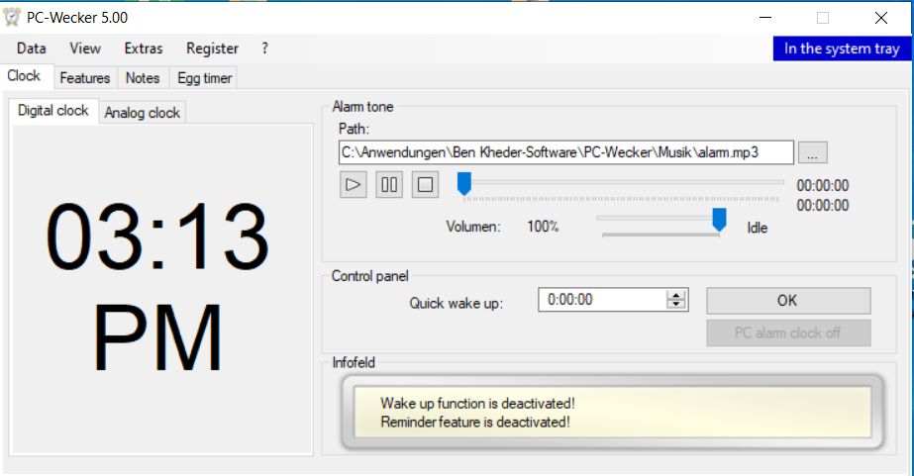Click the Quick wake up time field
The image size is (914, 476).
[601, 300]
